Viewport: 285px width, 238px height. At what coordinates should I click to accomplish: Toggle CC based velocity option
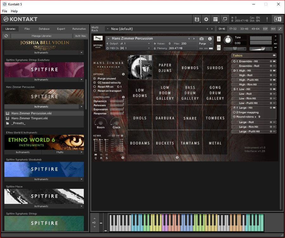click(94, 83)
